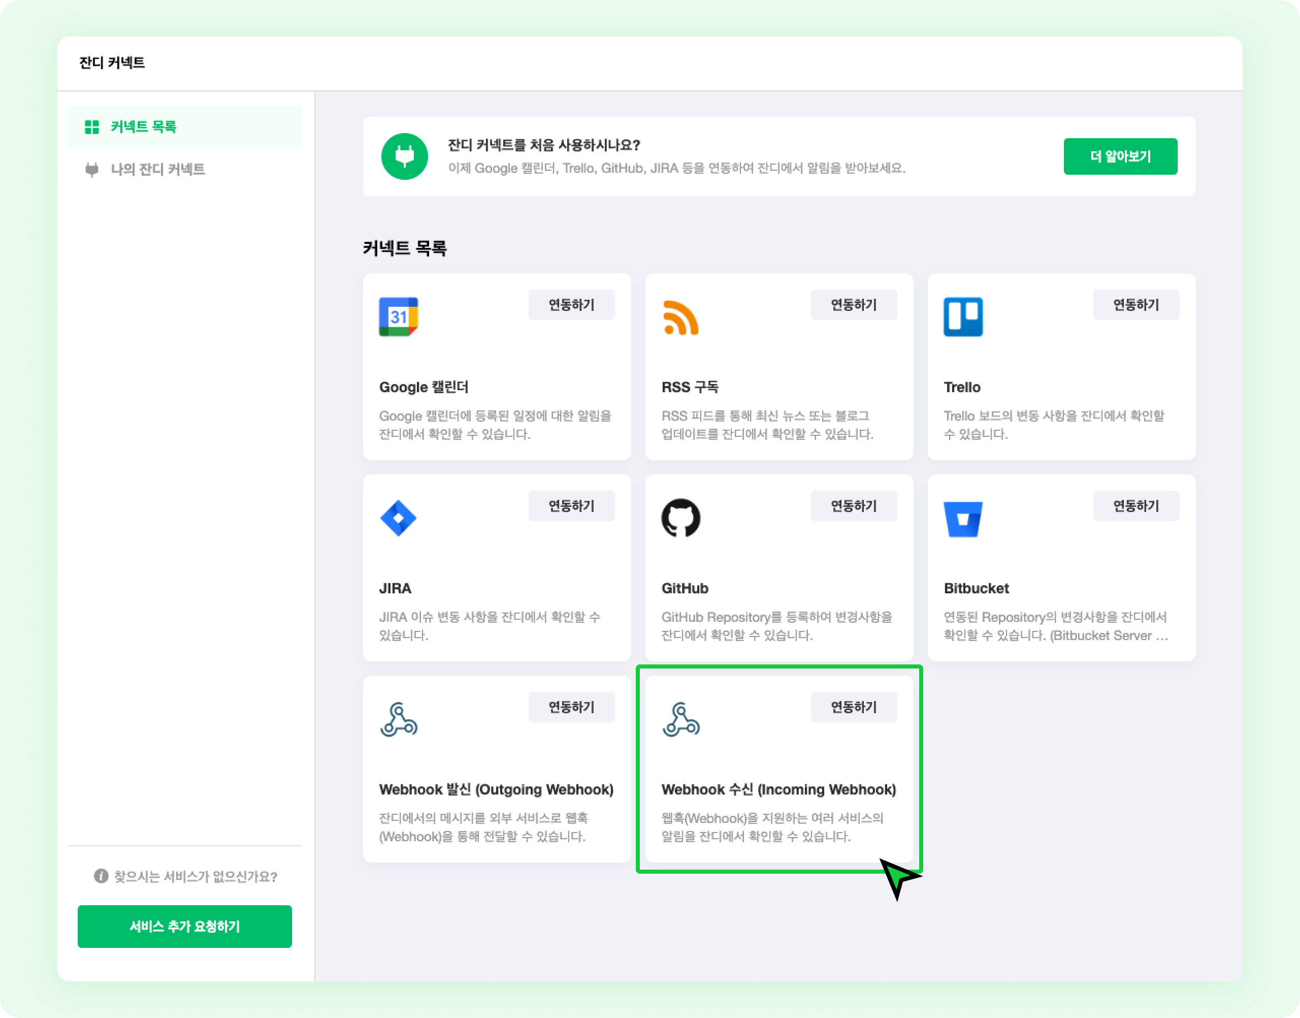
Task: Click the orange RSS feed icon
Action: tap(680, 317)
